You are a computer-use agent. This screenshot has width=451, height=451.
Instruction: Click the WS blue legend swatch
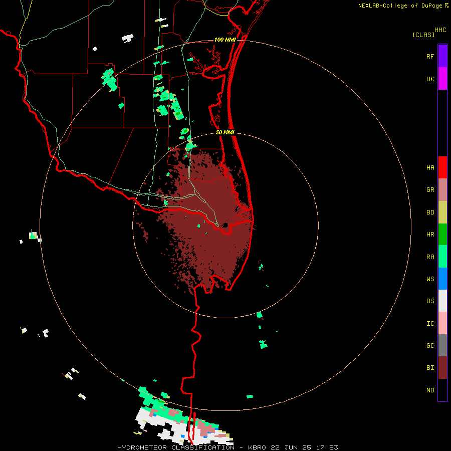coord(442,279)
